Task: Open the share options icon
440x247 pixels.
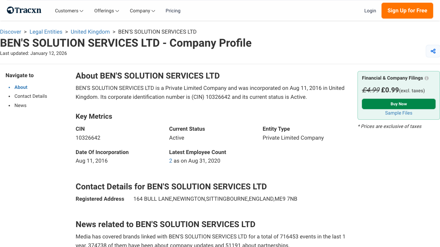Action: [433, 51]
